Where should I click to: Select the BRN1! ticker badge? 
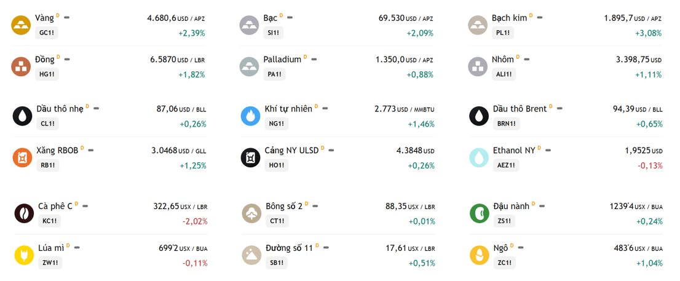click(x=506, y=124)
